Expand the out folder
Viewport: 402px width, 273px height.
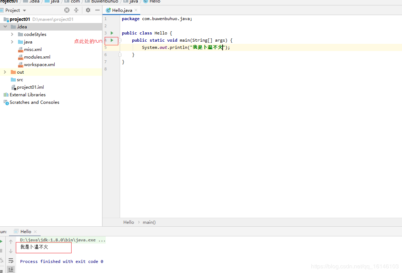[5, 72]
